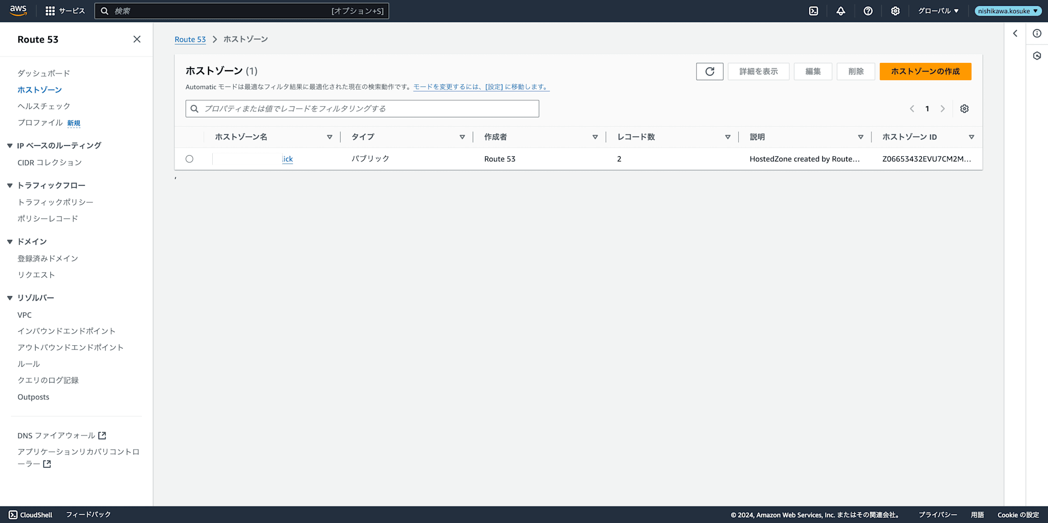
Task: Open リクエスト in sidebar
Action: pyautogui.click(x=36, y=275)
